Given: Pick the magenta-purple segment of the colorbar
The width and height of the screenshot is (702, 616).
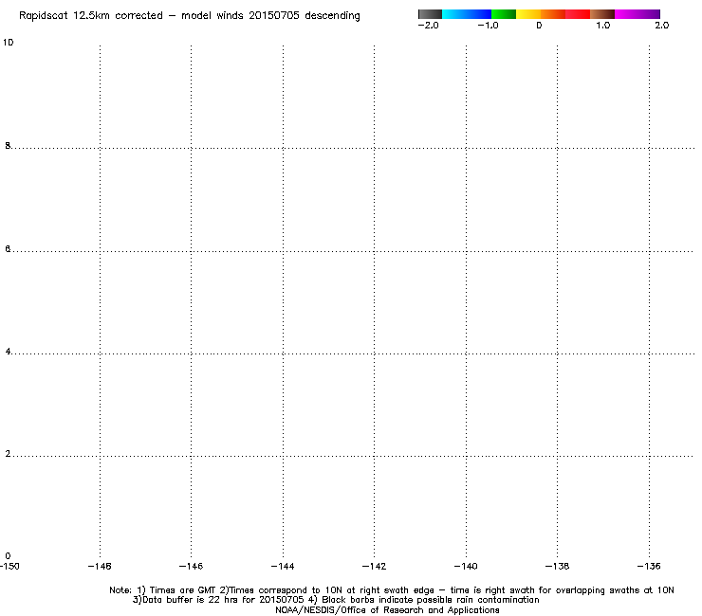Looking at the screenshot, I should (637, 14).
